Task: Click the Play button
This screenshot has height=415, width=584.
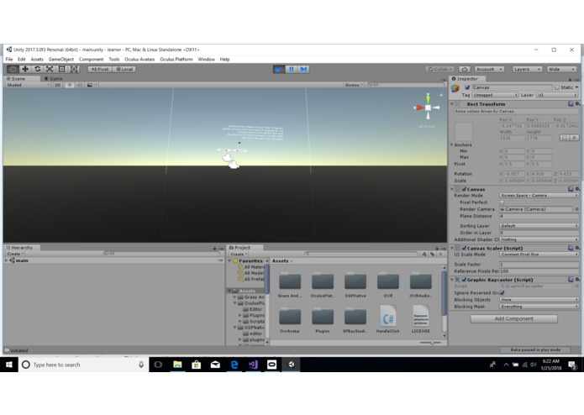Action: (279, 69)
